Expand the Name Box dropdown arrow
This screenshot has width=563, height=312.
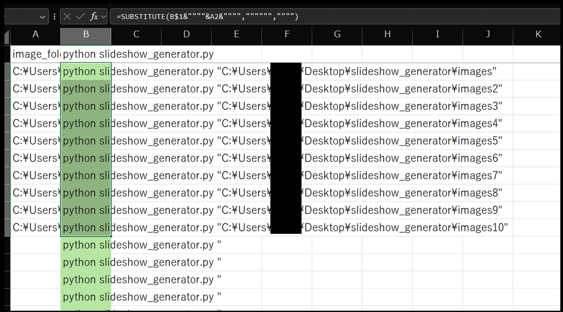coord(43,17)
